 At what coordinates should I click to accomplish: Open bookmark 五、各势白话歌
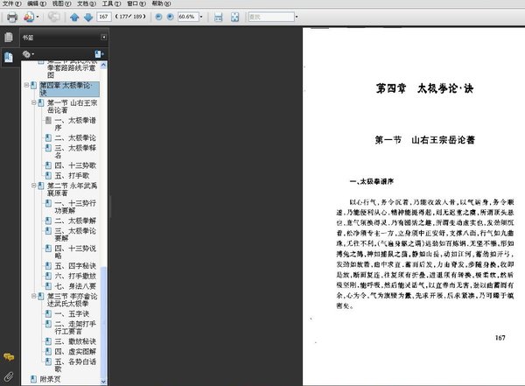pyautogui.click(x=75, y=365)
